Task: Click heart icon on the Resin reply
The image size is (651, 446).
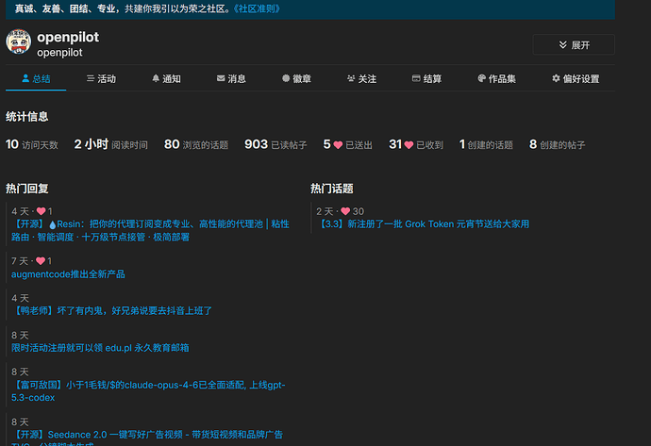Action: click(x=42, y=211)
